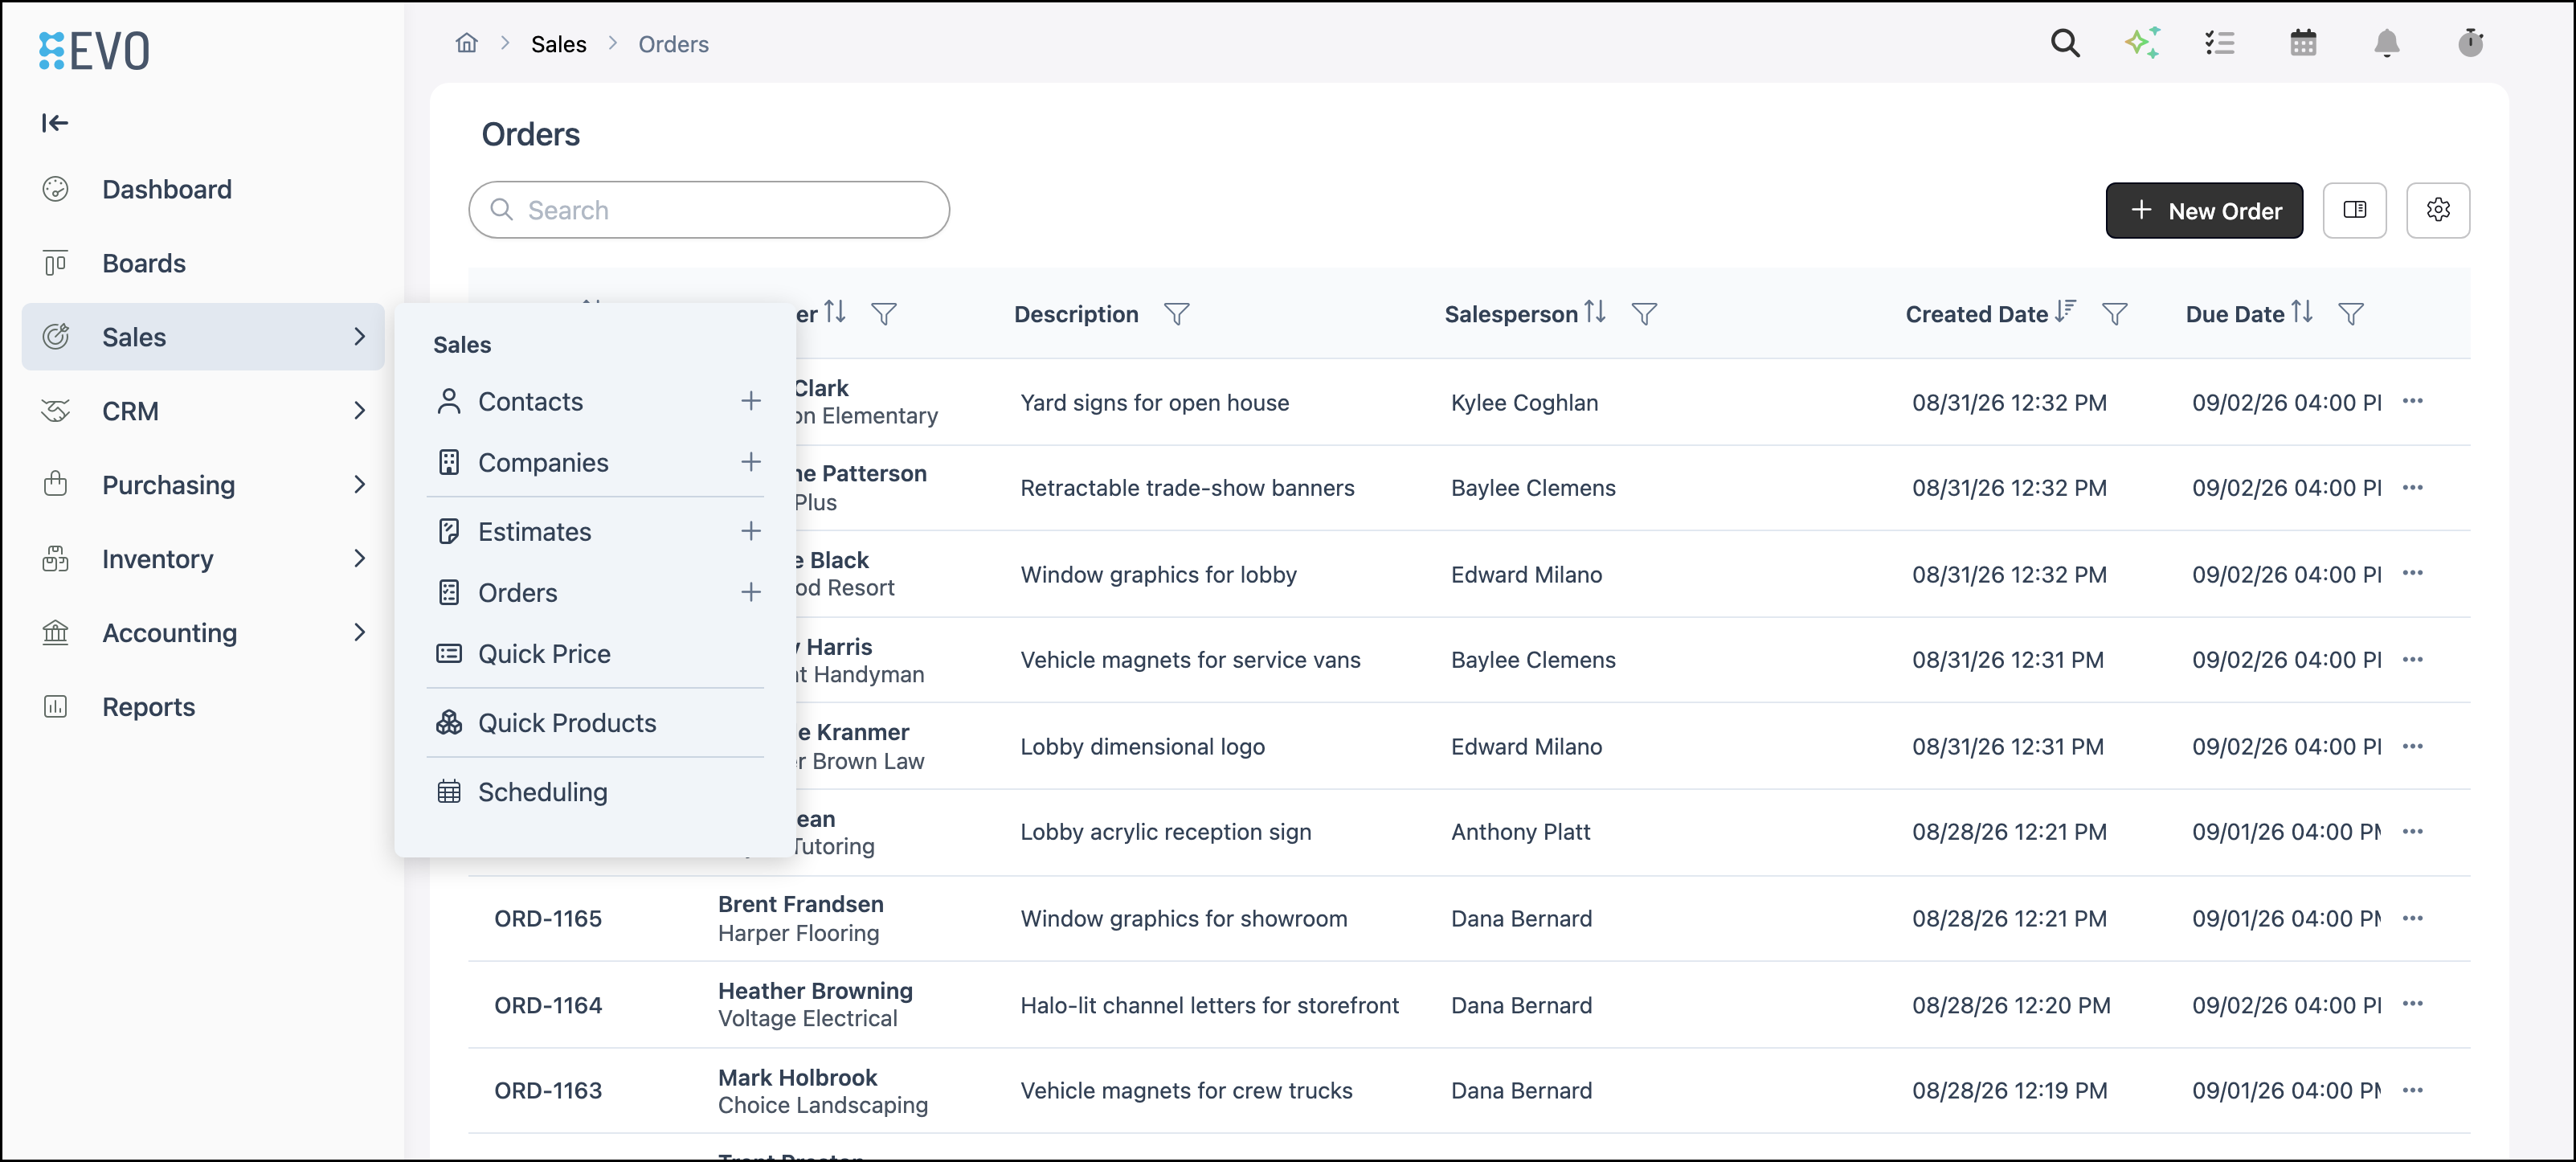Add new company with plus icon

tap(751, 462)
